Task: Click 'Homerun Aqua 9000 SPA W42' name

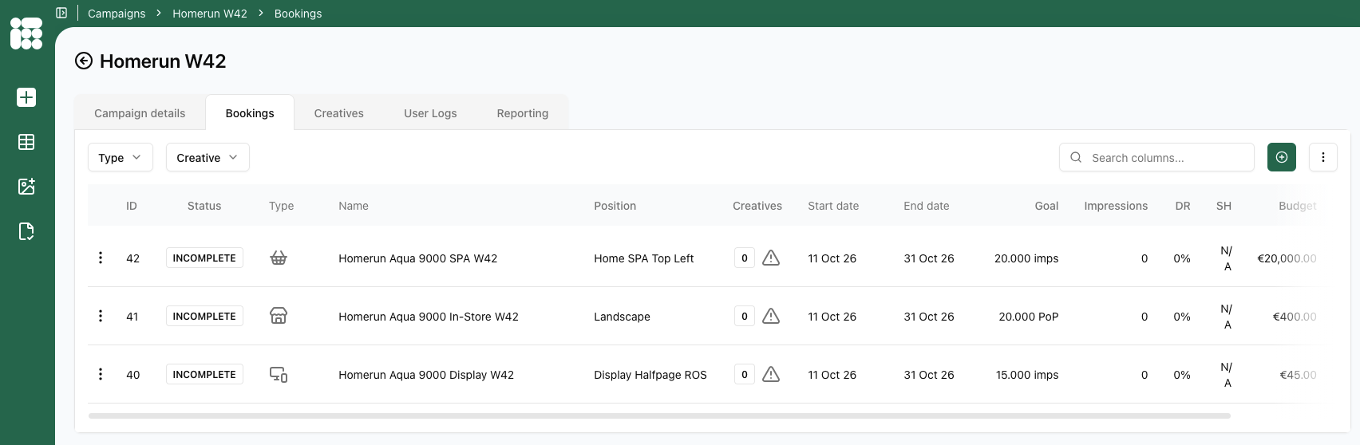Action: [418, 258]
